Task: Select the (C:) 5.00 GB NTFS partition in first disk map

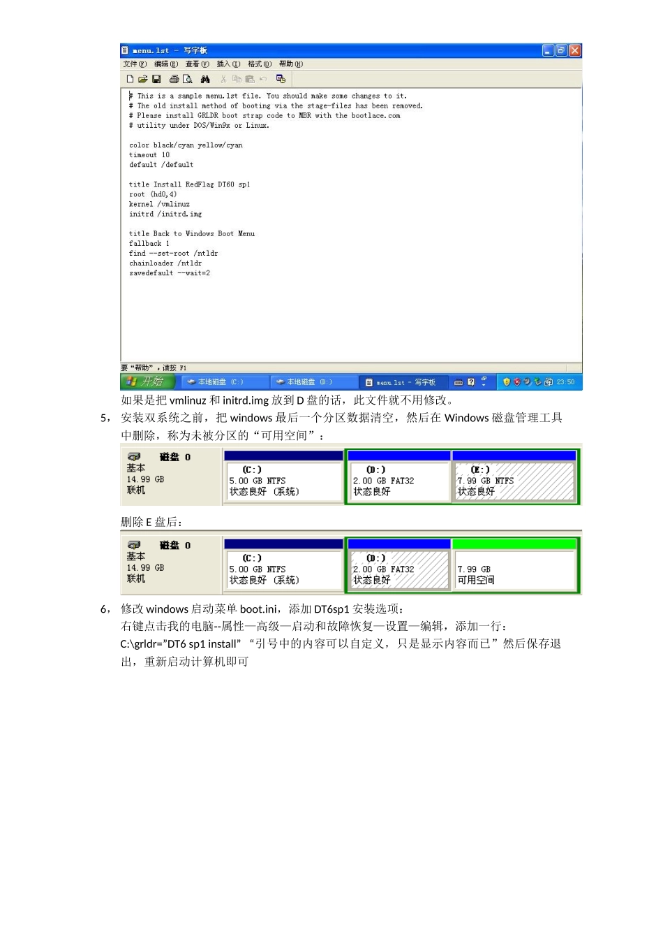Action: [283, 476]
